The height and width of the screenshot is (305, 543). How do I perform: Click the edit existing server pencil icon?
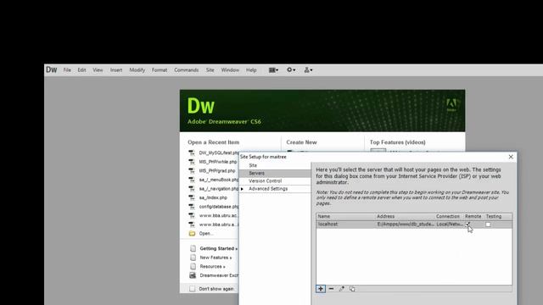point(342,288)
